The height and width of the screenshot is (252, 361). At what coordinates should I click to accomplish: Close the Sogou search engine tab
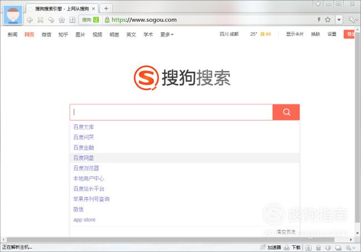point(93,9)
